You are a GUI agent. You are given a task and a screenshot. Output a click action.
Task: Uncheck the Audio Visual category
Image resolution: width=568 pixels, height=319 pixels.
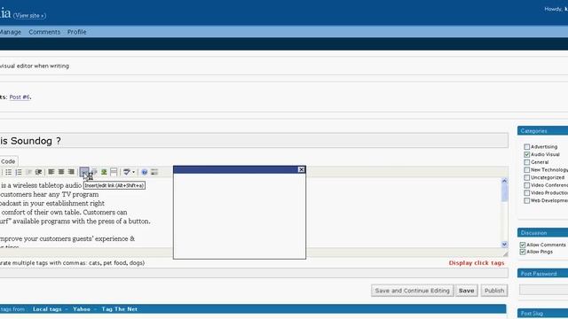[x=526, y=154]
